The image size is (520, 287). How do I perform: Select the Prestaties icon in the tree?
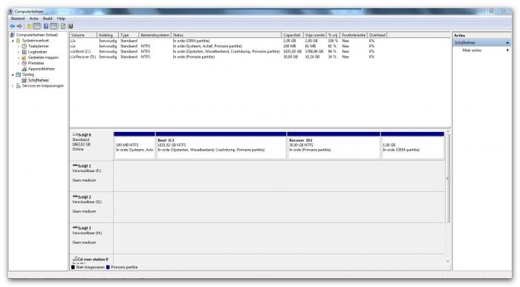pyautogui.click(x=25, y=63)
